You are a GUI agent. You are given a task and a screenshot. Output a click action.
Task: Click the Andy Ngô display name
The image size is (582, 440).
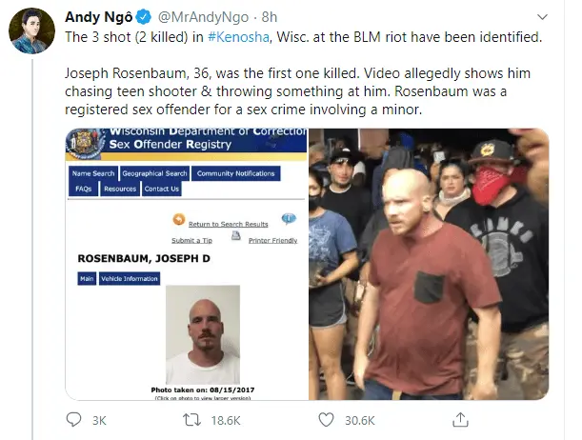pyautogui.click(x=99, y=17)
